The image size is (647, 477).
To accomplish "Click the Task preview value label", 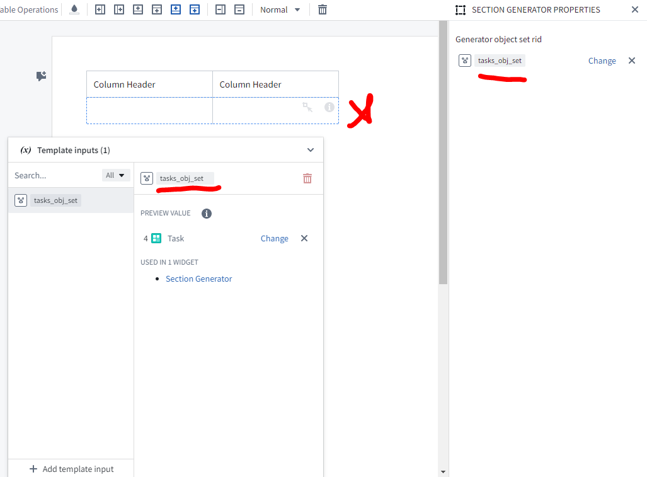I will [x=176, y=238].
